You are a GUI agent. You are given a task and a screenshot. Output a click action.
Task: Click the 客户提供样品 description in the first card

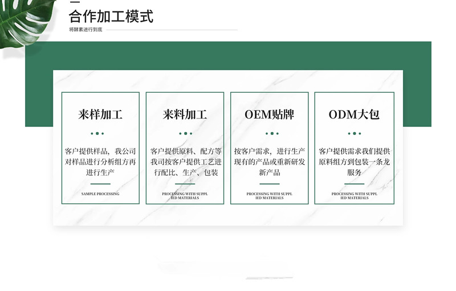click(x=100, y=162)
